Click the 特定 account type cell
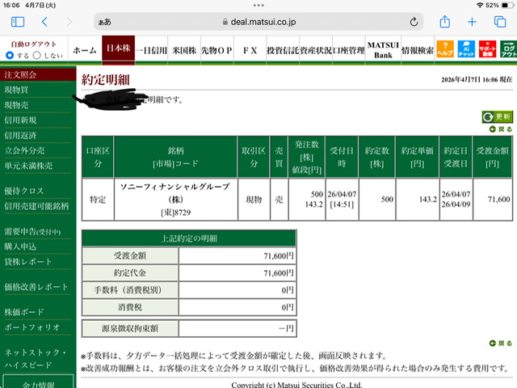The image size is (517, 388). click(98, 200)
